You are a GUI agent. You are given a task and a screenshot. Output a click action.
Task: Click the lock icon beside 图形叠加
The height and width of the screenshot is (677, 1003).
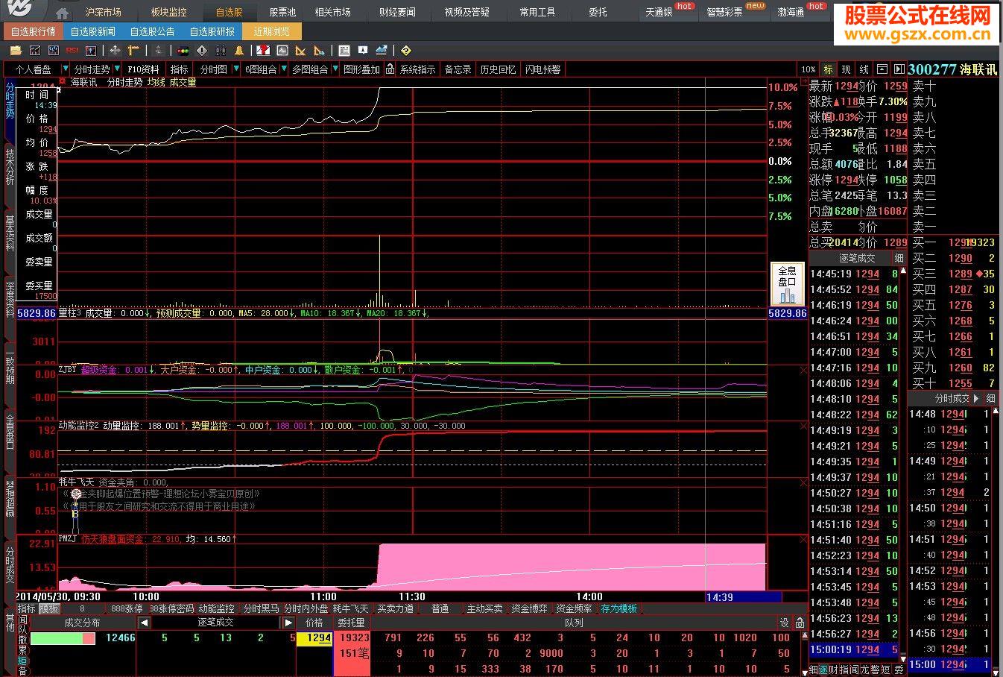click(x=390, y=69)
